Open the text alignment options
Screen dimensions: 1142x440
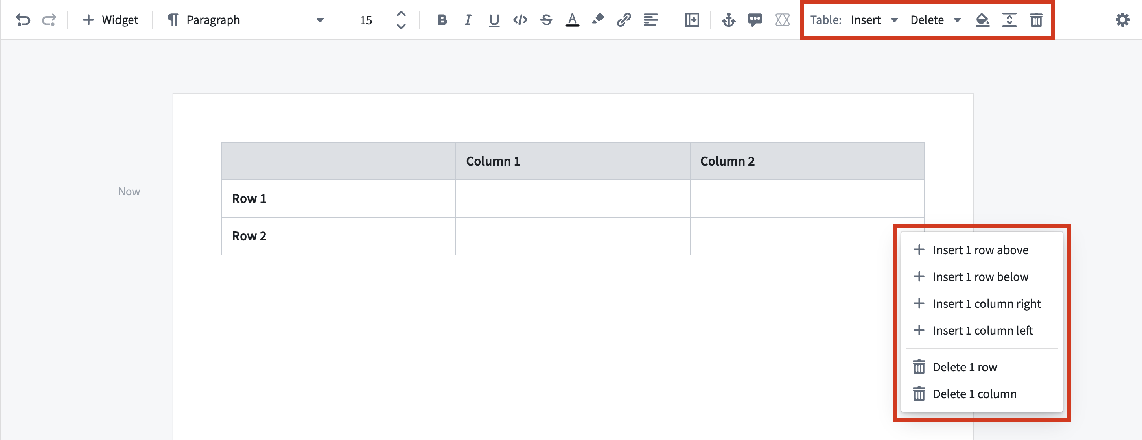pos(651,20)
